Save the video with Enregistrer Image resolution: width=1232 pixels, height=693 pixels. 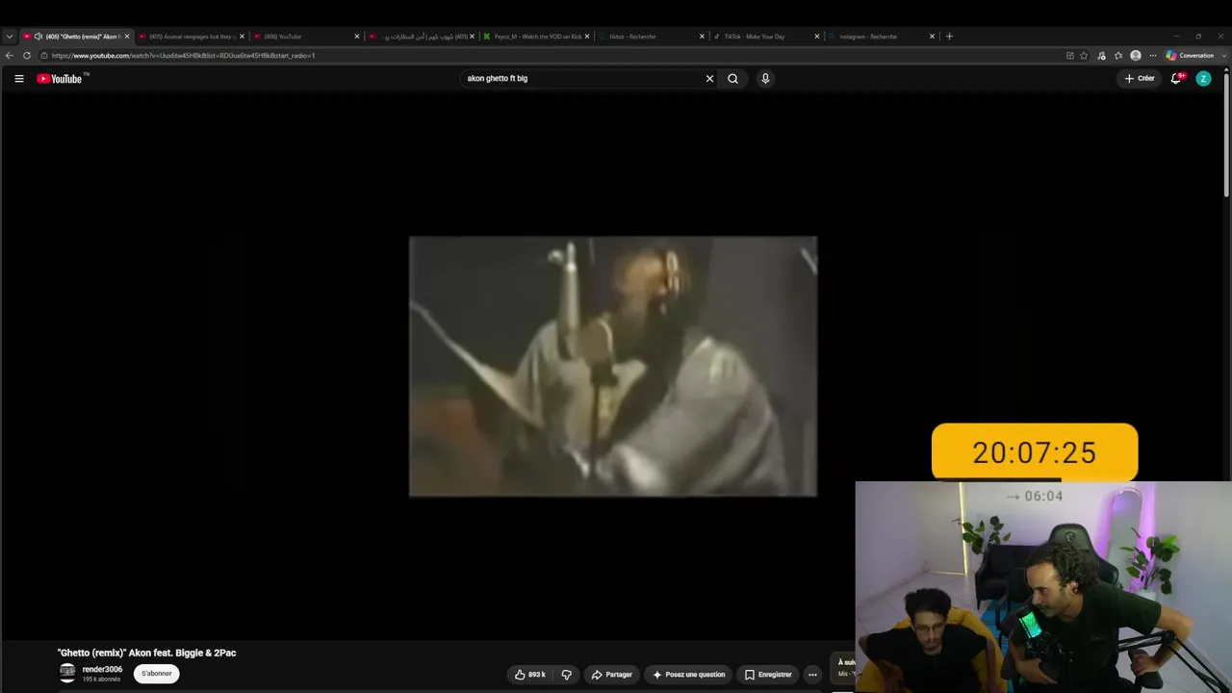click(768, 675)
